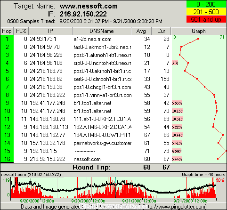This screenshot has height=210, width=227.
Task: Click DNS name fas0-0.akrnoh1-ubr2.neo.r
Action: click(x=102, y=47)
